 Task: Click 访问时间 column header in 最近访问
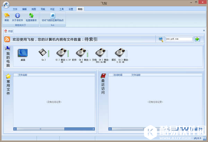click(x=118, y=75)
